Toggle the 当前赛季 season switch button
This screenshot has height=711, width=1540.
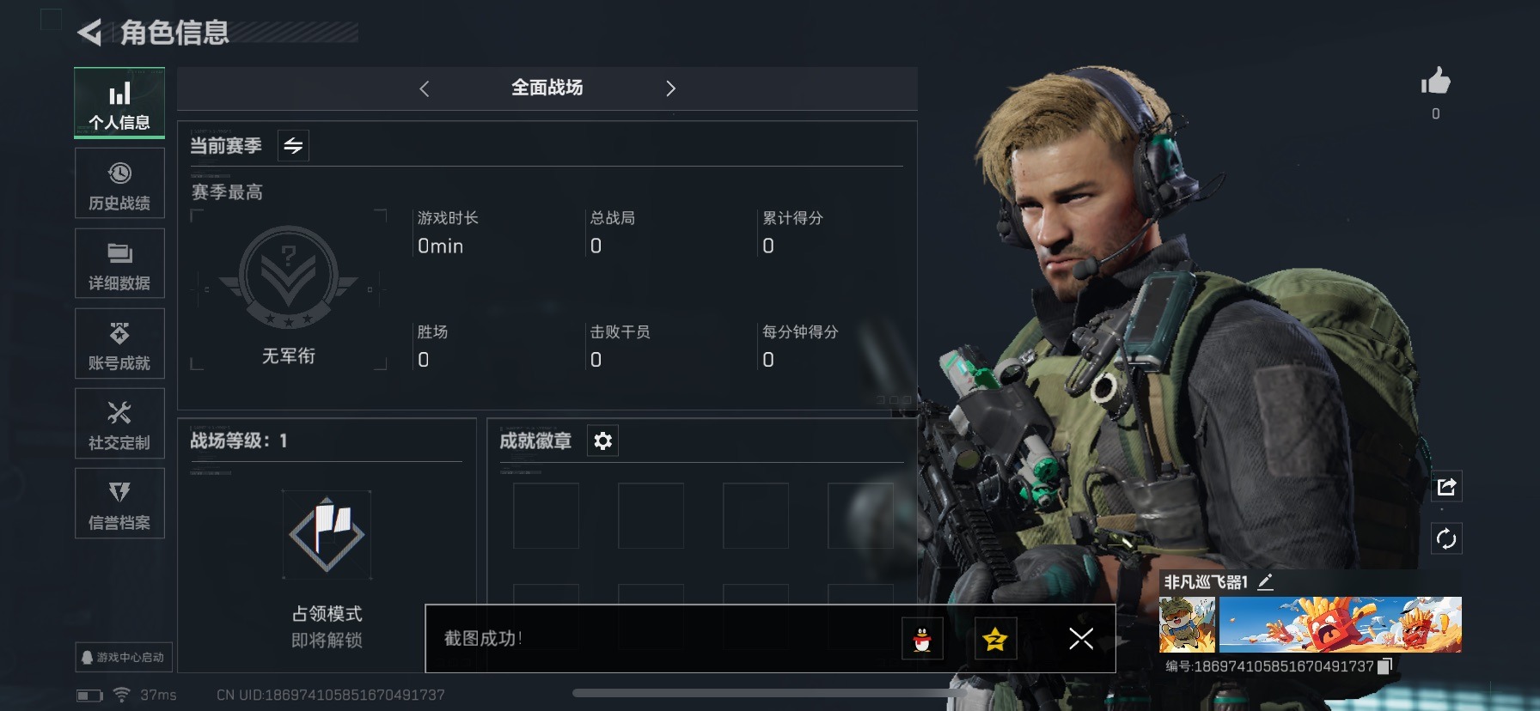[293, 146]
